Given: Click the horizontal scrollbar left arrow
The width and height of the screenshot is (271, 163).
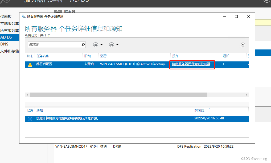Looking at the screenshot, I should (27, 95).
